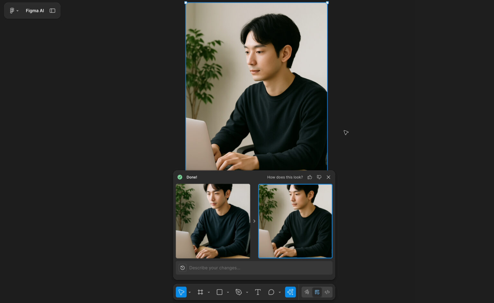
Task: Open the Move tool options dropdown
Action: click(x=190, y=292)
